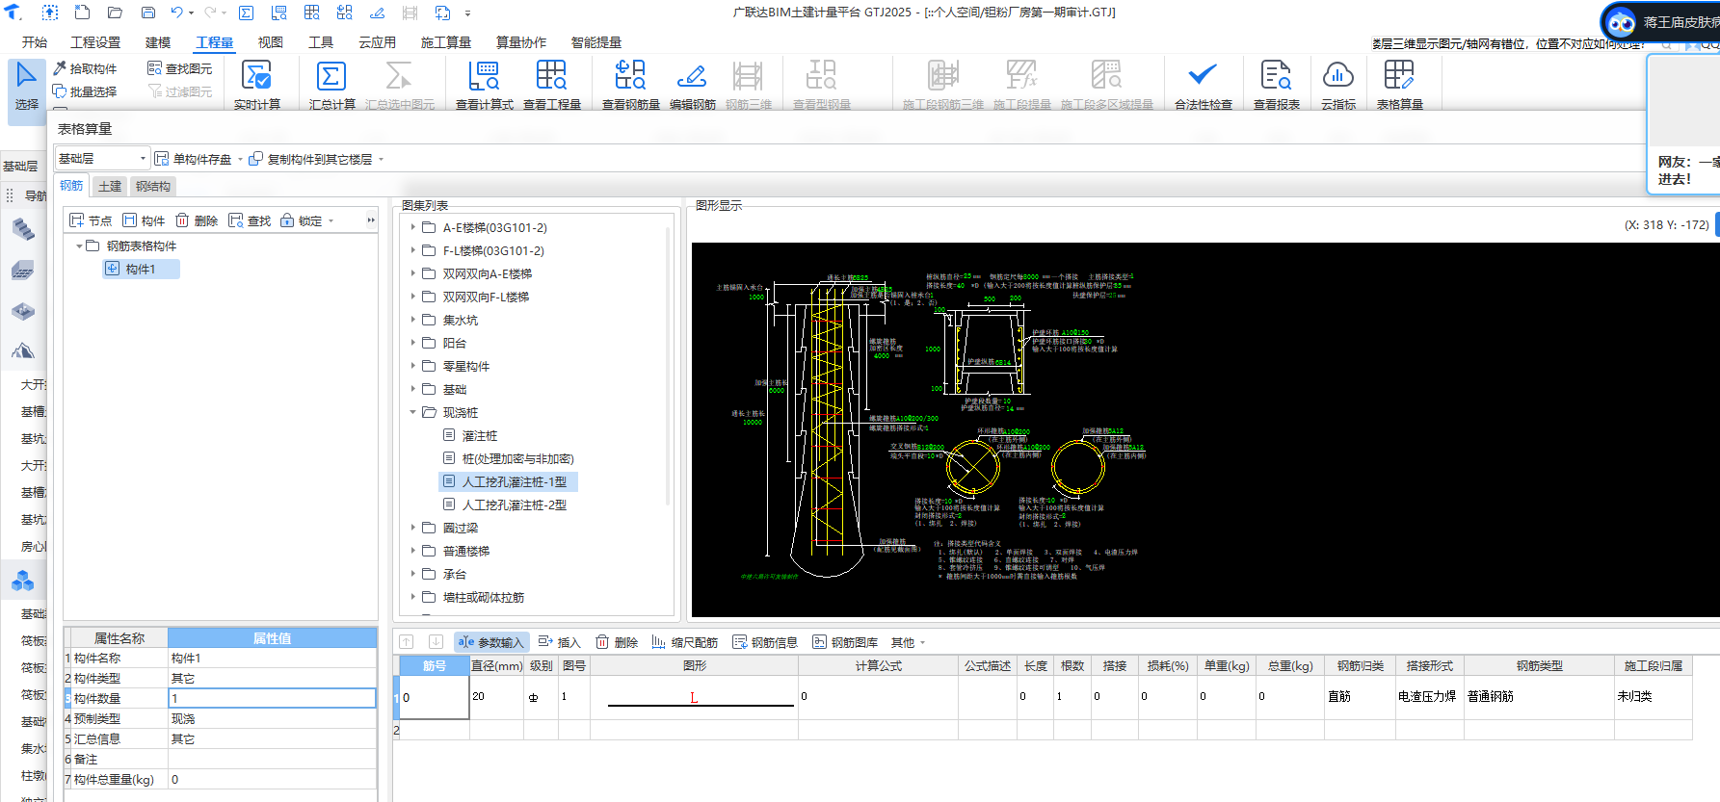1720x802 pixels.
Task: Click 云指标 cloud icon
Action: (1338, 75)
